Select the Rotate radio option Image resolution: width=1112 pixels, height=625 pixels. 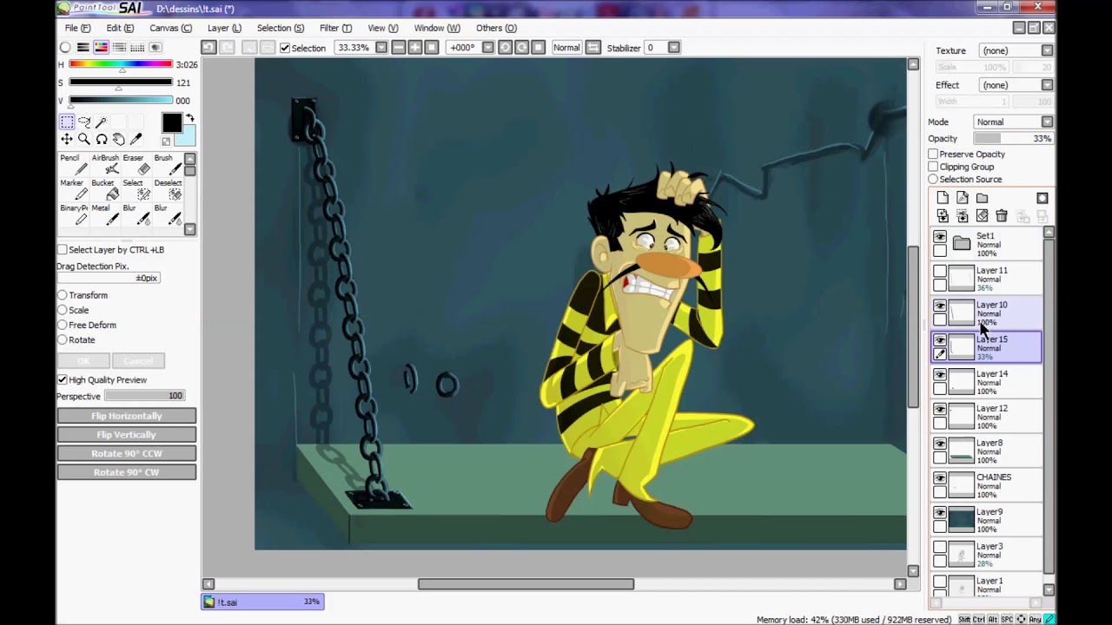[x=63, y=339]
